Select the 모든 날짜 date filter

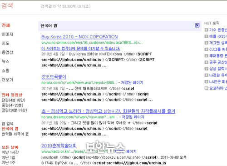[x=10, y=147]
